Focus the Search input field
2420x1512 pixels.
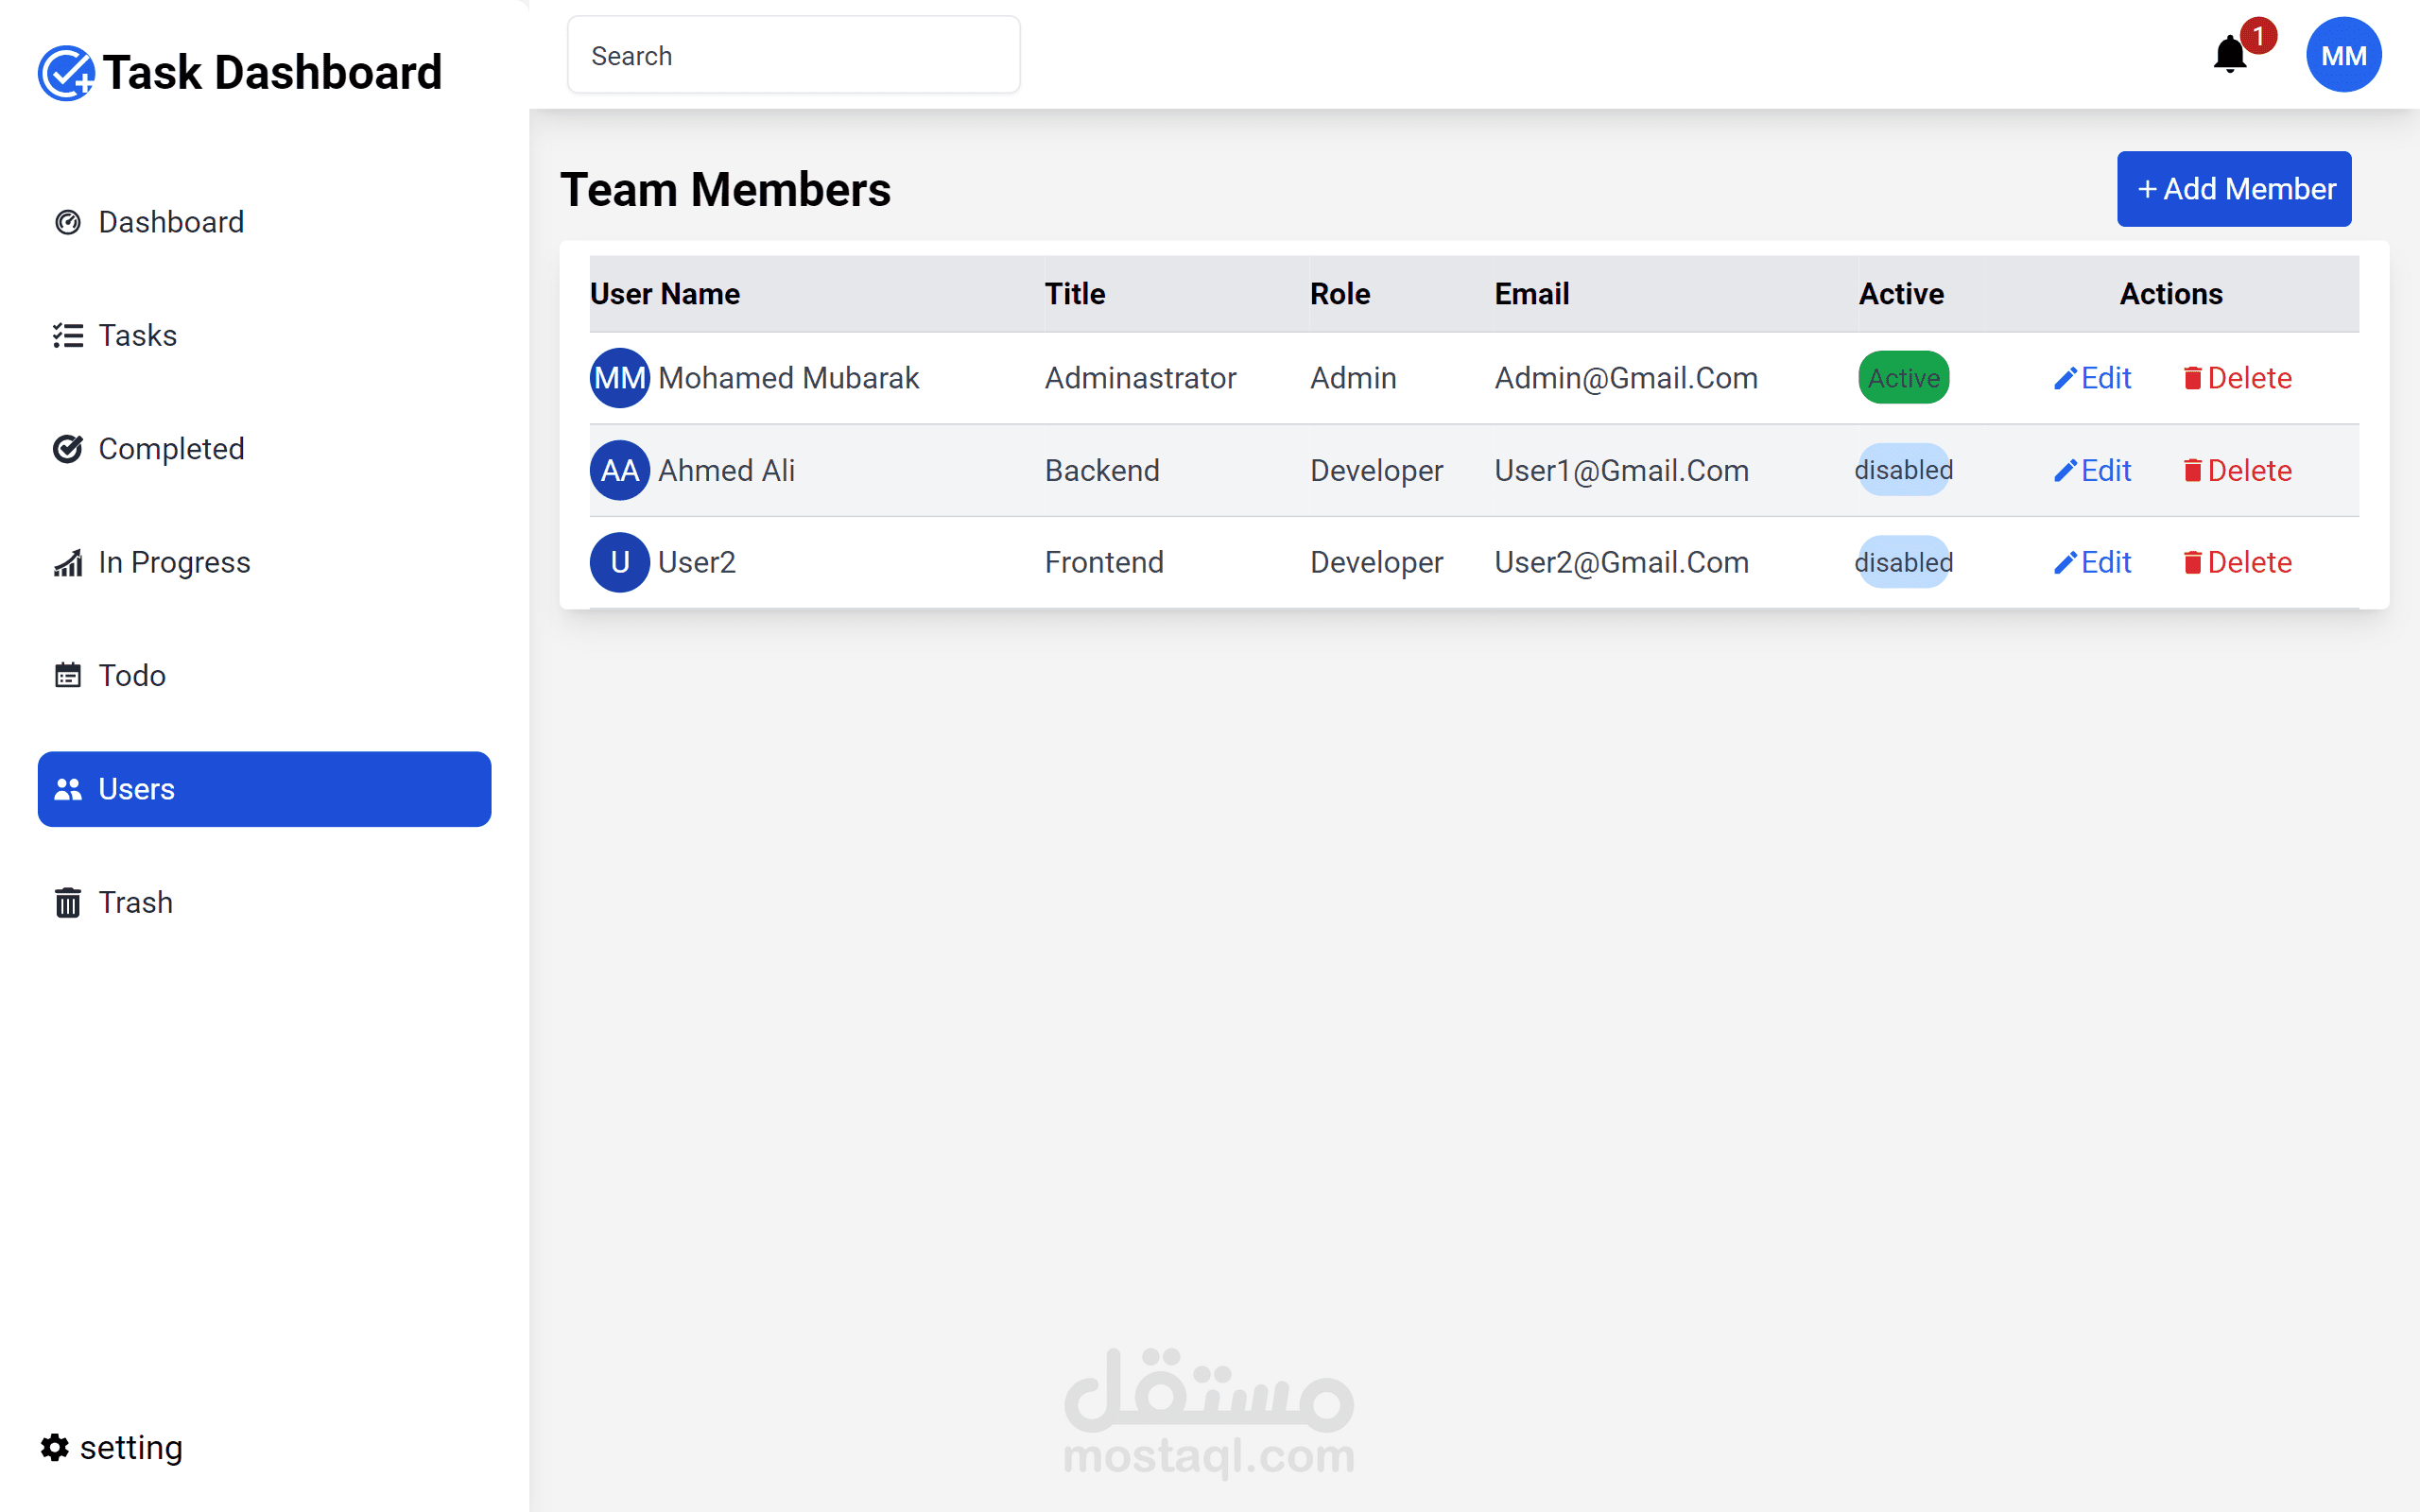[x=793, y=56]
